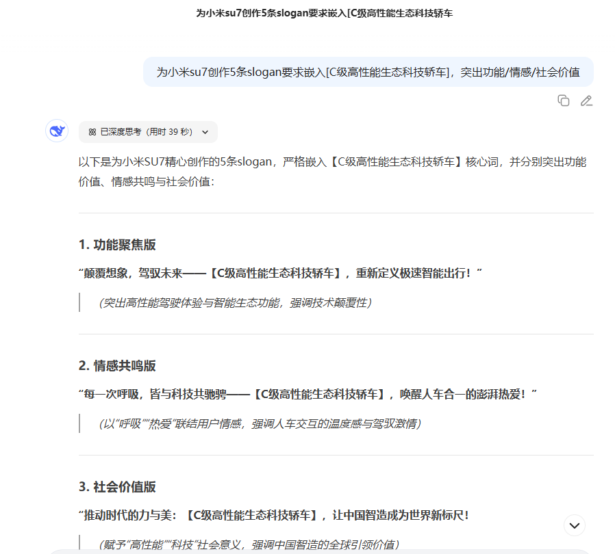This screenshot has height=554, width=615.
Task: Click the blue whale logo beside the response
Action: 56,131
